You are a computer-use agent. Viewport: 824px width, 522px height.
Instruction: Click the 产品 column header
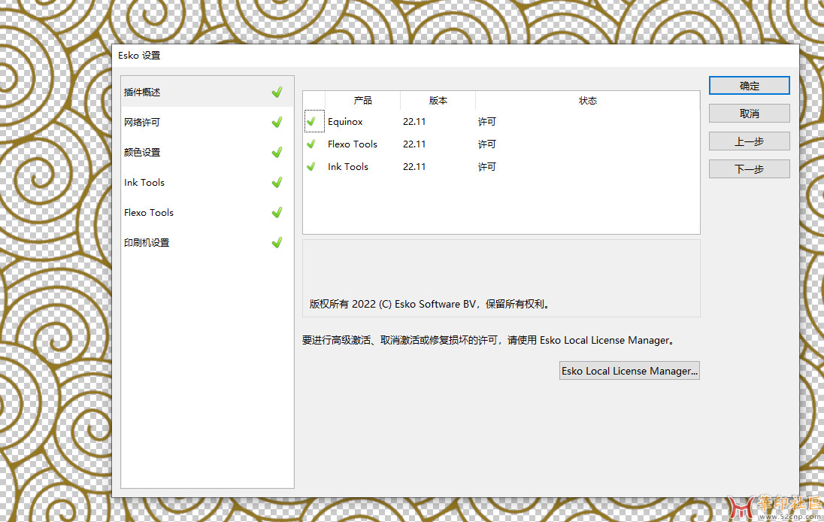tap(362, 100)
